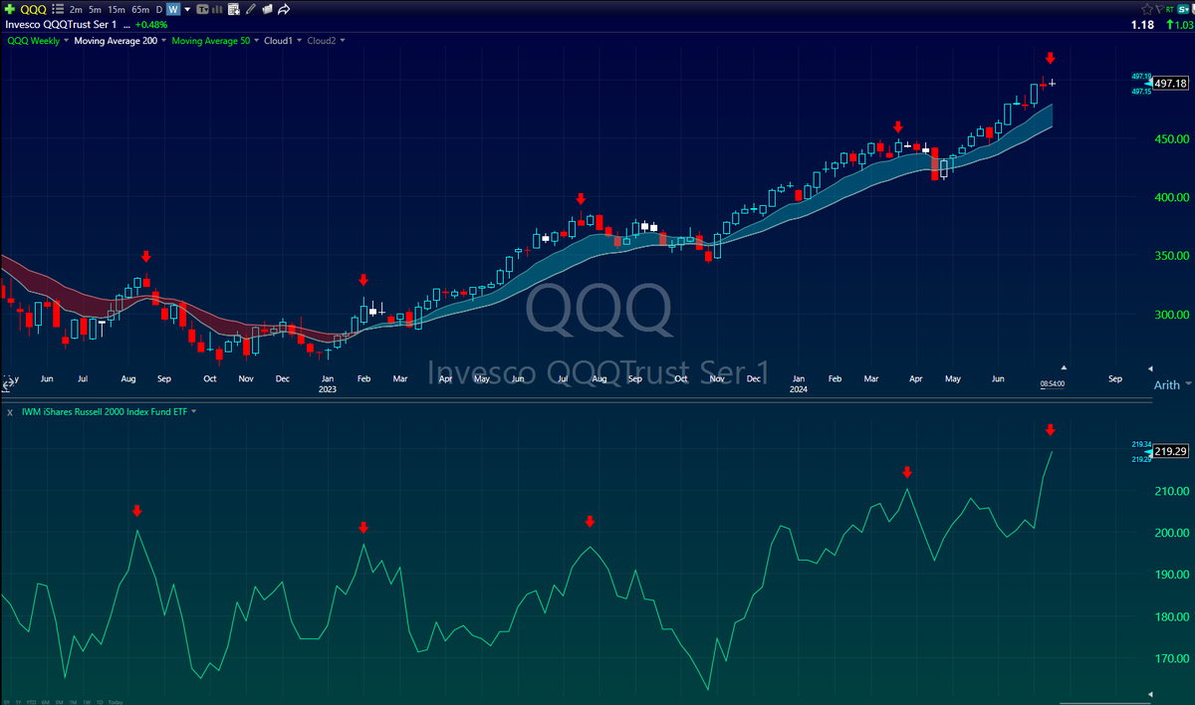Expand the IWM iShares Russell 2000 dropdown

(193, 411)
